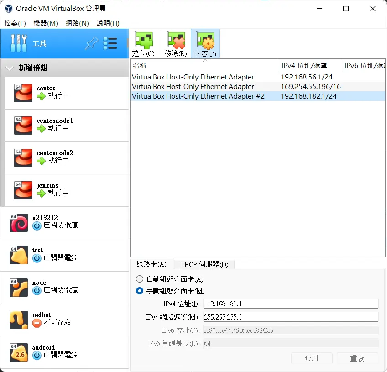Click the IPv6 address field fe80::ce44
Image resolution: width=387 pixels, height=372 pixels.
291,330
